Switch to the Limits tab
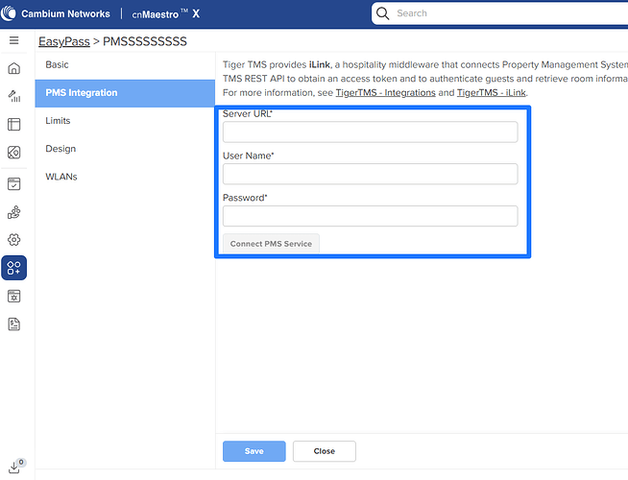The width and height of the screenshot is (628, 480). tap(125, 121)
